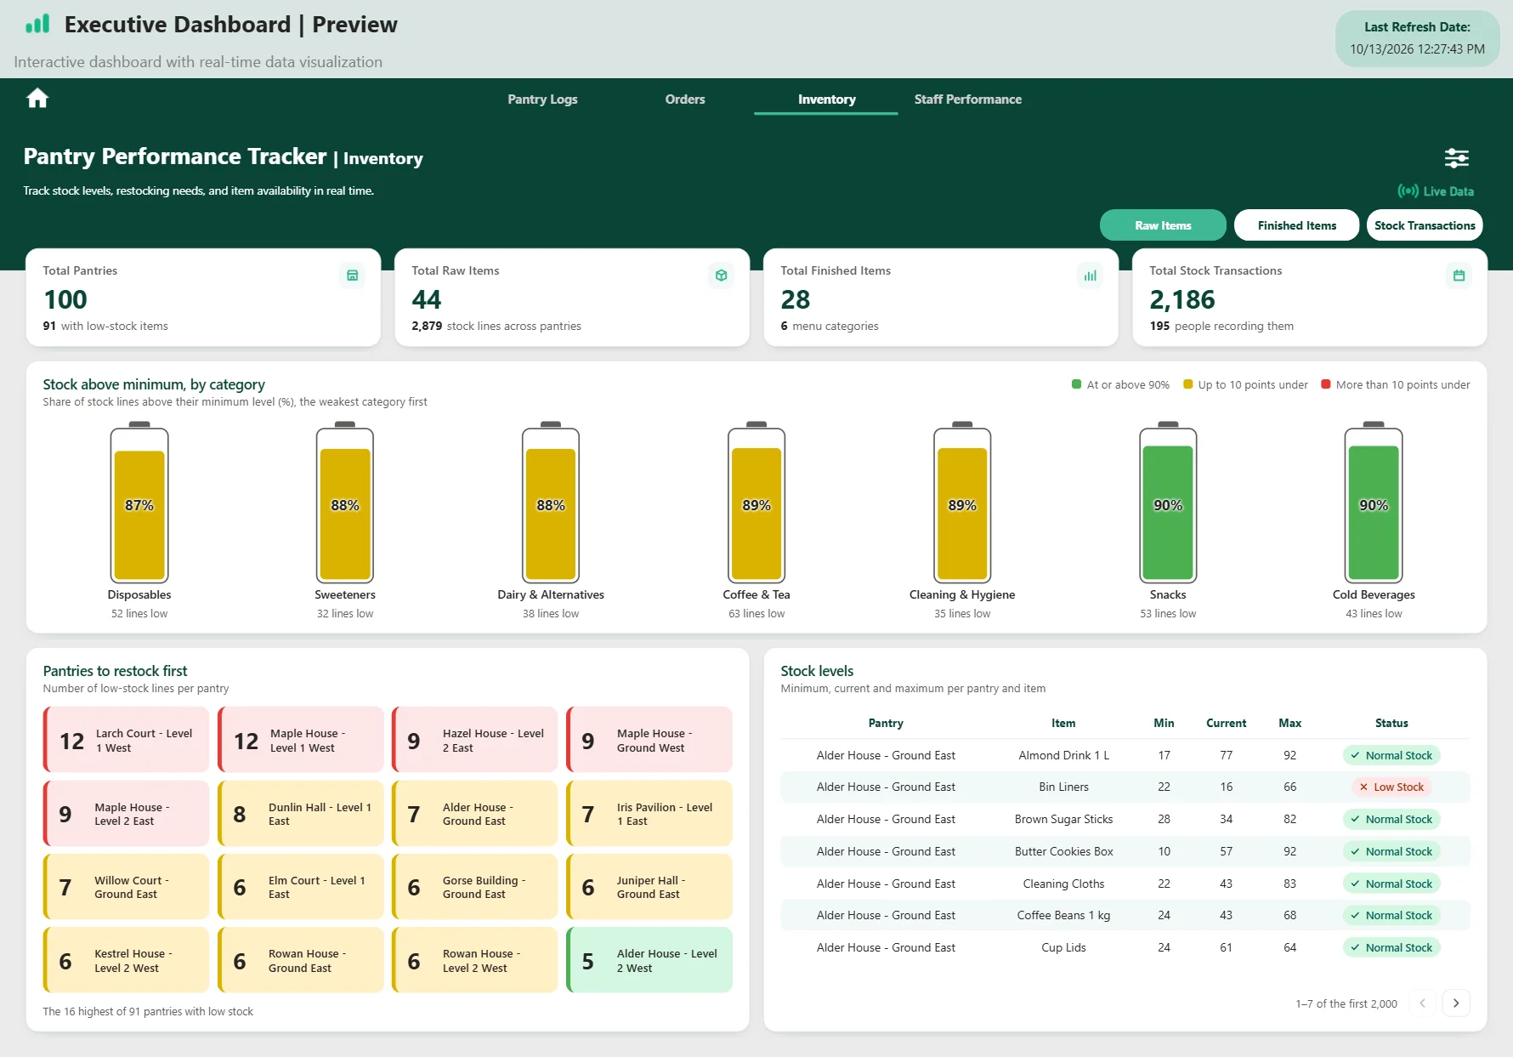The width and height of the screenshot is (1513, 1057).
Task: Select the Larch Court - Level 1 West tile
Action: (x=127, y=740)
